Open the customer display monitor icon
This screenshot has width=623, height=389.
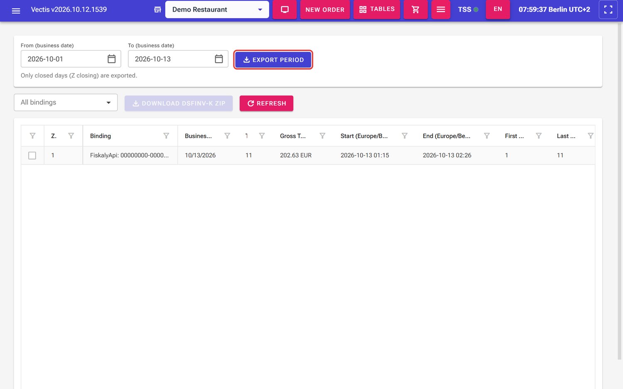coord(285,10)
